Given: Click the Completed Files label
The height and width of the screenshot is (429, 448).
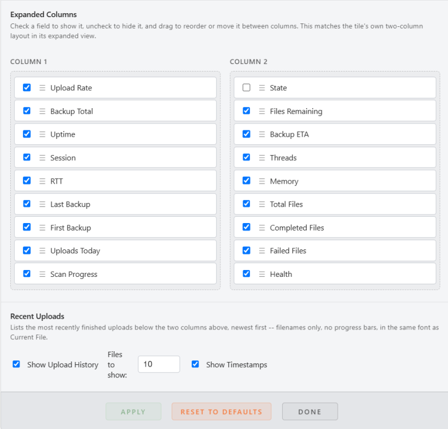Looking at the screenshot, I should (297, 228).
